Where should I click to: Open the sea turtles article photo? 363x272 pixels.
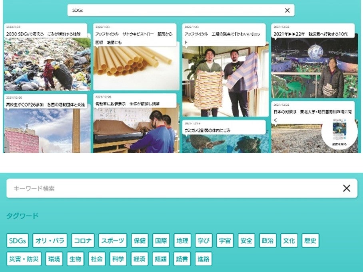(225, 144)
